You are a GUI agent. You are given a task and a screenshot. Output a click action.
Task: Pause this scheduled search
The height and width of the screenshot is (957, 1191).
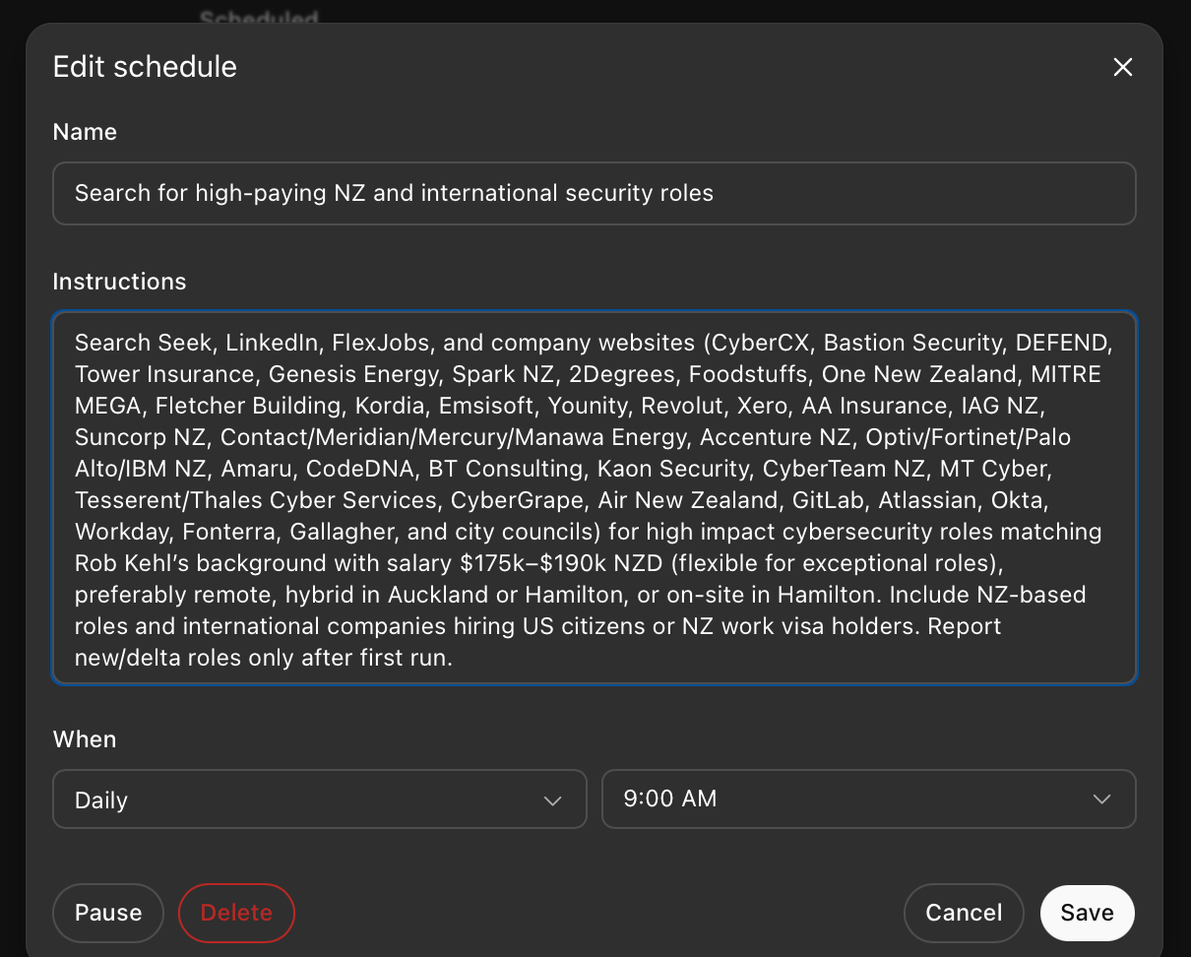108,913
